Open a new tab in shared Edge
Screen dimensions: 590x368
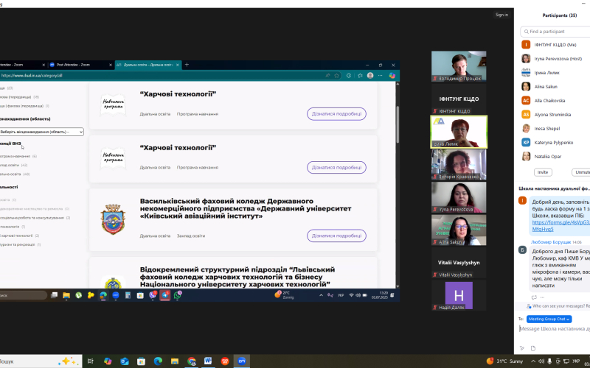tap(187, 65)
